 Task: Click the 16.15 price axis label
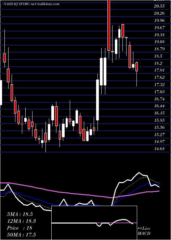[160, 113]
